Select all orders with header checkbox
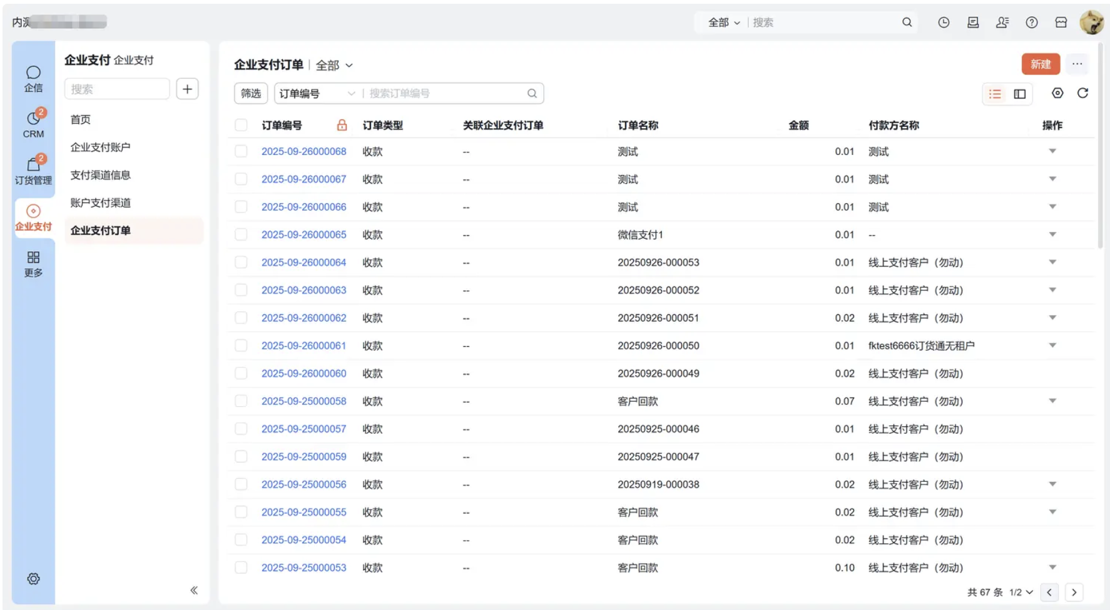The width and height of the screenshot is (1110, 610). (x=241, y=125)
